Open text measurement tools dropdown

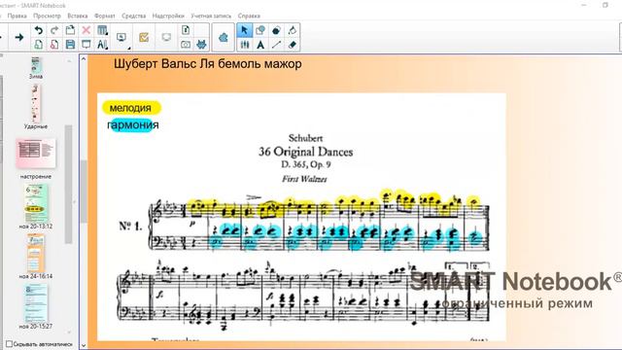point(102,45)
